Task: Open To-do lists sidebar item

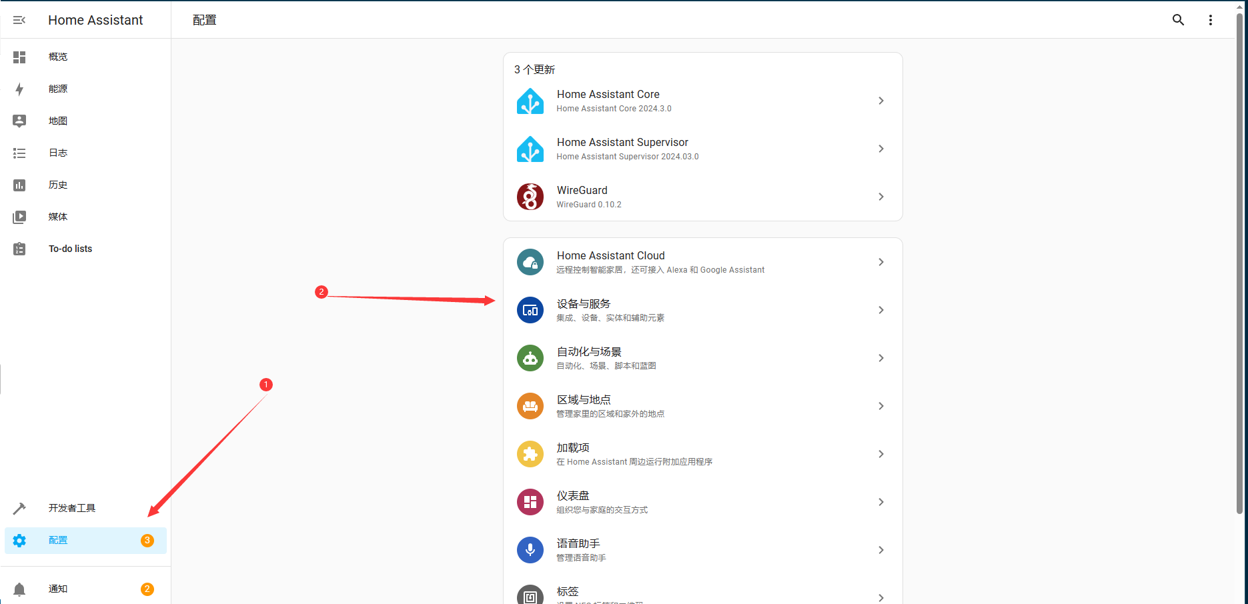Action: click(x=70, y=249)
